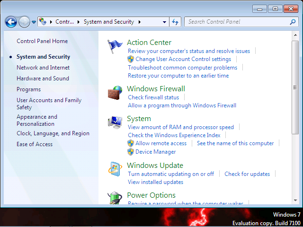Maximize the Control Panel window

coord(275,9)
